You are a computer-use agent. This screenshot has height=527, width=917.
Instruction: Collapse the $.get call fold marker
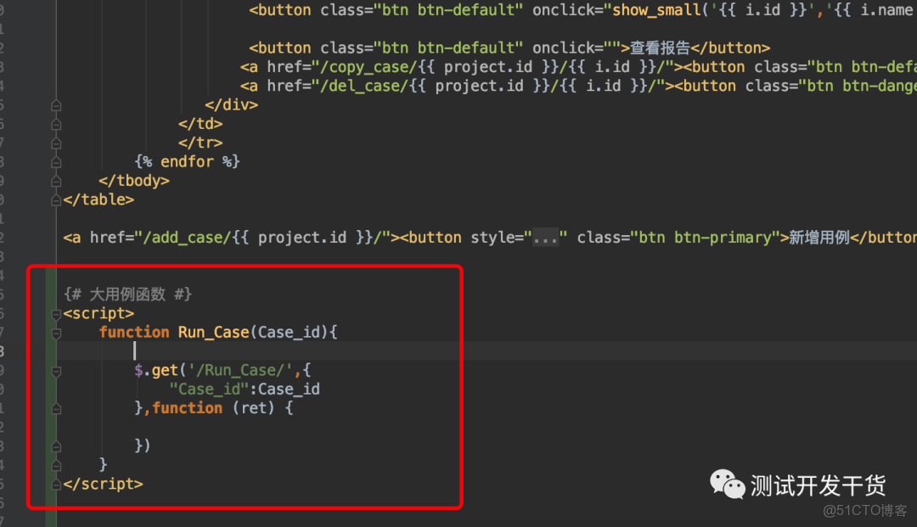click(56, 371)
